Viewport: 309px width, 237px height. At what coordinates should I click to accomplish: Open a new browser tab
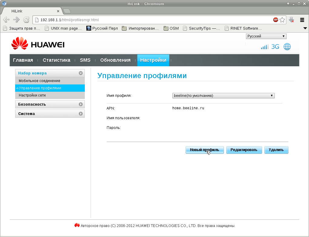point(67,11)
